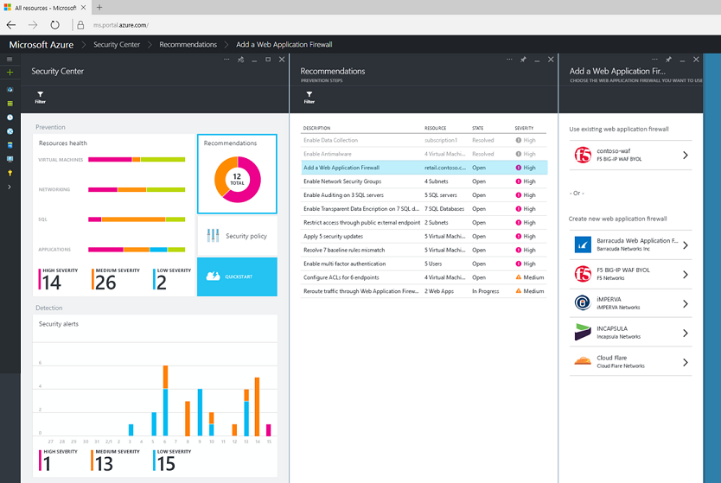This screenshot has width=721, height=483.
Task: Pin the Add a Web Application Firewall blade
Action: pyautogui.click(x=668, y=60)
